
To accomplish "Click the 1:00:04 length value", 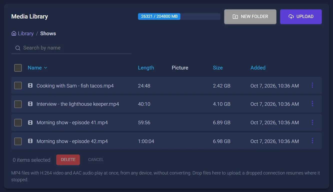I will [146, 141].
